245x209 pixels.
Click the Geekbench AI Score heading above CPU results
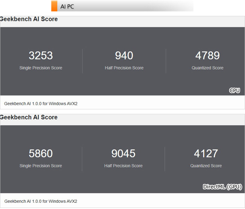(29, 19)
